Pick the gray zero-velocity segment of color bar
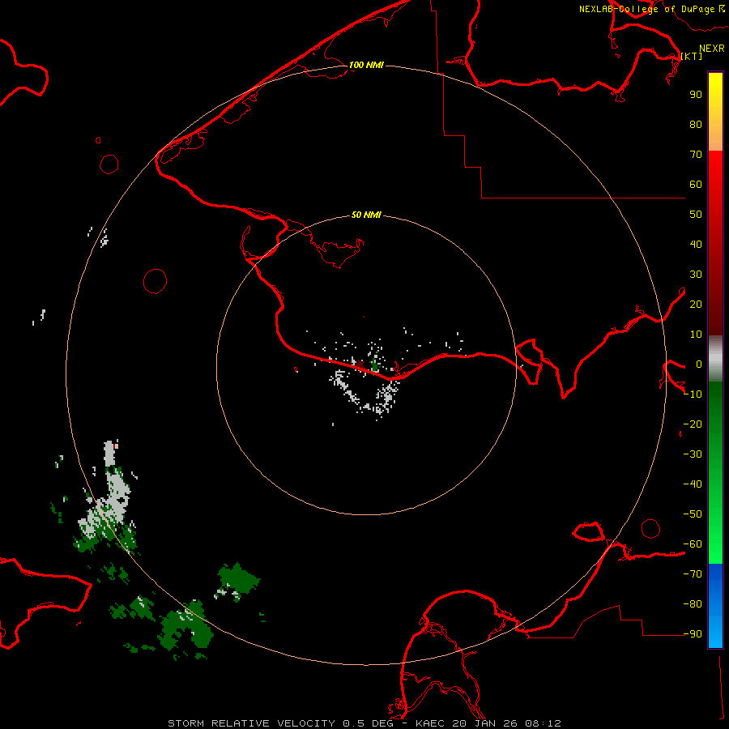The width and height of the screenshot is (729, 729). 715,359
